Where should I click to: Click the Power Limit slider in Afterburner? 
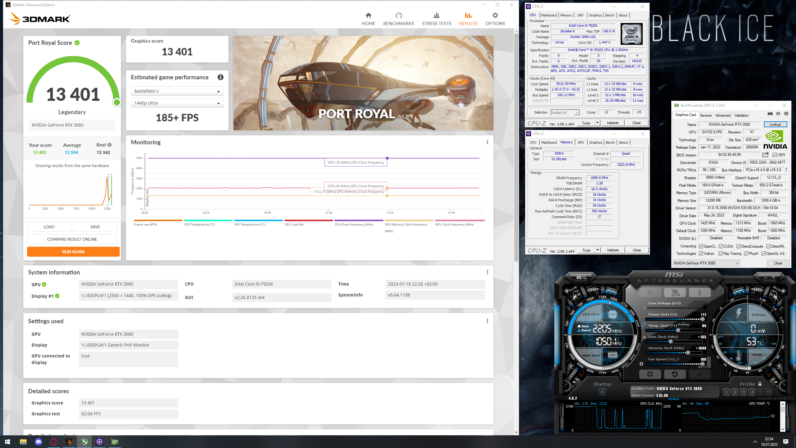point(674,319)
